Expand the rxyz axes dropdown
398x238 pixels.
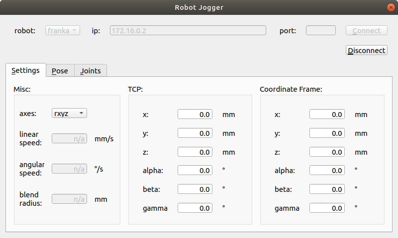tap(69, 113)
